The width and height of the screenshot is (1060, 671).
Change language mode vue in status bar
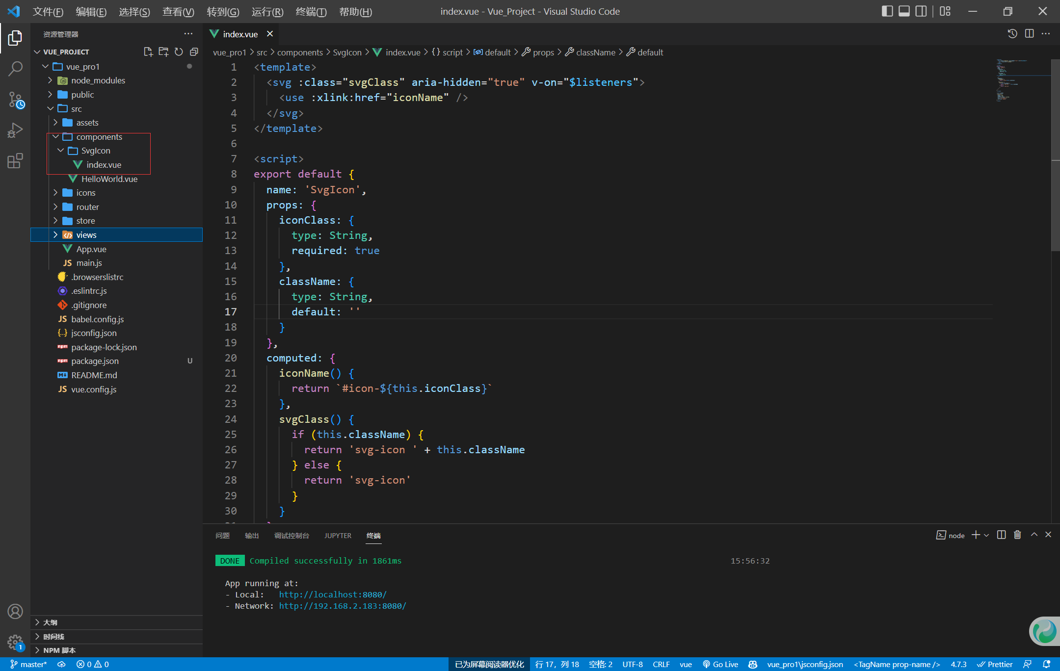click(686, 664)
